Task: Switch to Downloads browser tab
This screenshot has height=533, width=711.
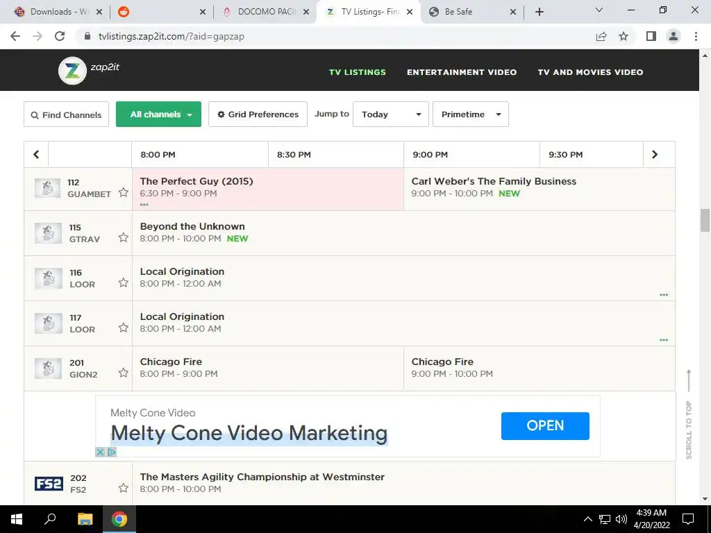Action: pyautogui.click(x=58, y=12)
